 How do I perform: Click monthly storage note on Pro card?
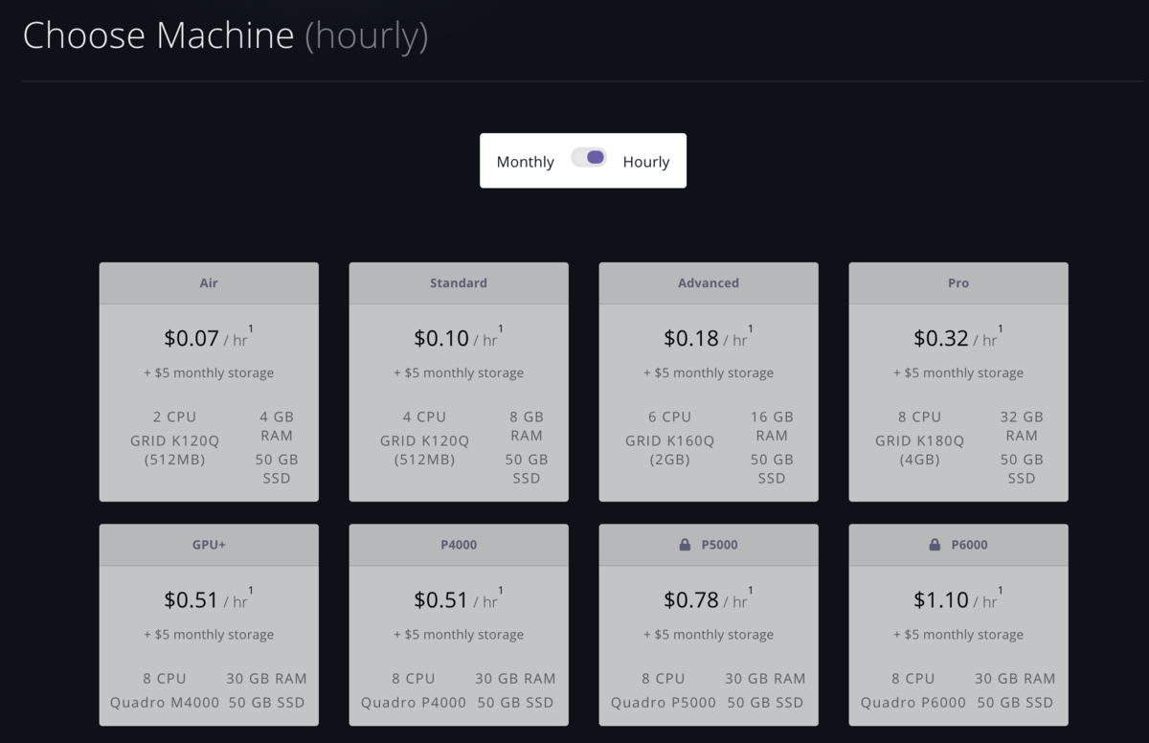[x=958, y=373]
